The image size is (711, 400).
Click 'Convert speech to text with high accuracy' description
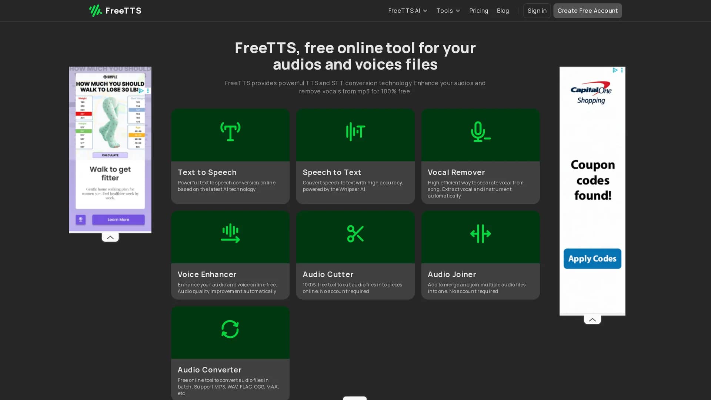[353, 186]
